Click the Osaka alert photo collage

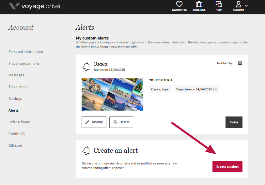point(112,94)
